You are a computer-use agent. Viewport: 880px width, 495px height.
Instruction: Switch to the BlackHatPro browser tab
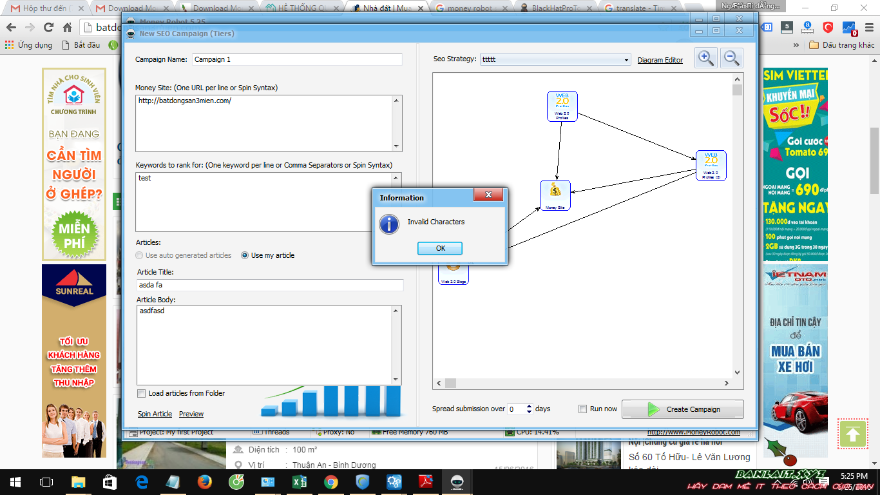pyautogui.click(x=554, y=8)
